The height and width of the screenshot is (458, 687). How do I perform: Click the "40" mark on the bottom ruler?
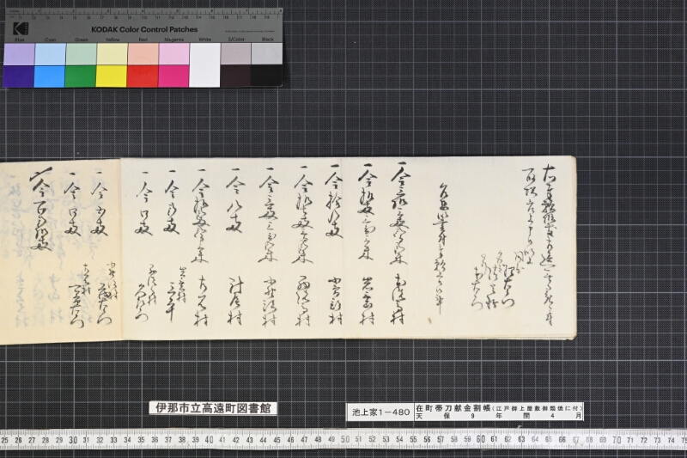point(209,440)
